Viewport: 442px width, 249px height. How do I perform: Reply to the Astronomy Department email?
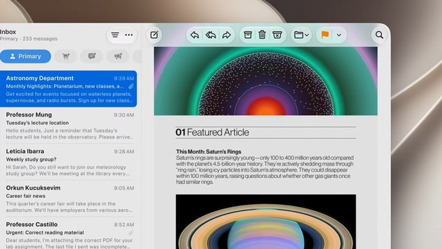(x=195, y=35)
